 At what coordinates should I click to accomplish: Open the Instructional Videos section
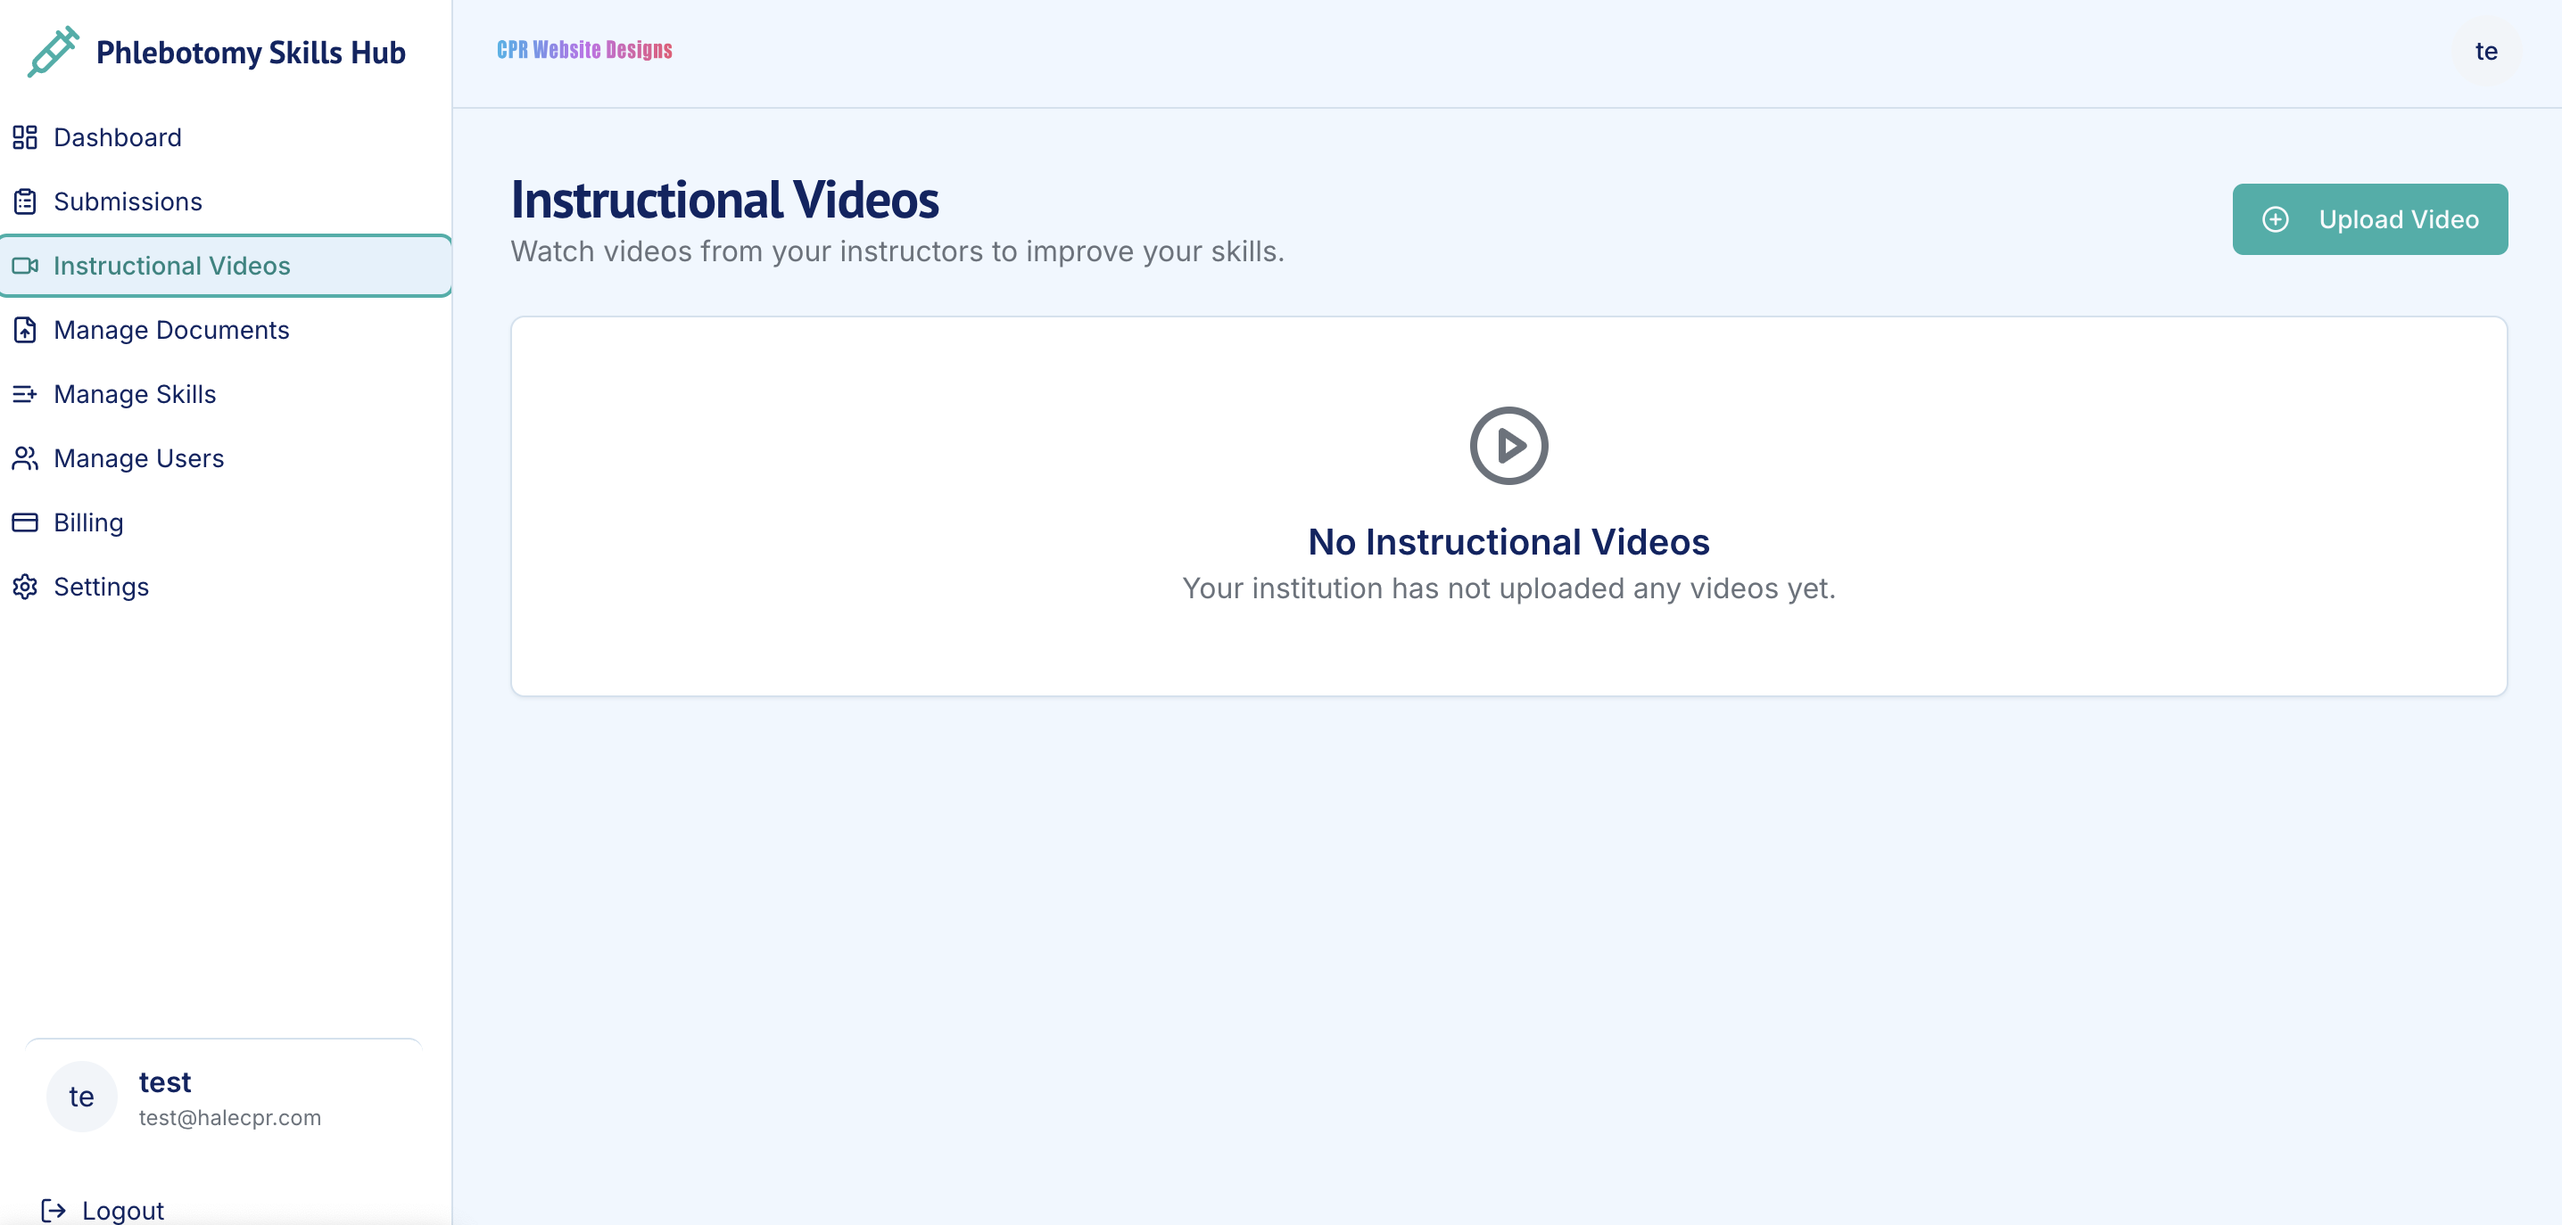pyautogui.click(x=170, y=266)
